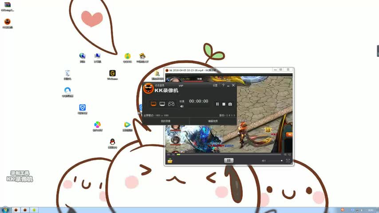Screen dimensions: 379x213
Task: Mute the KK recorder speaker icon
Action: 182,106
